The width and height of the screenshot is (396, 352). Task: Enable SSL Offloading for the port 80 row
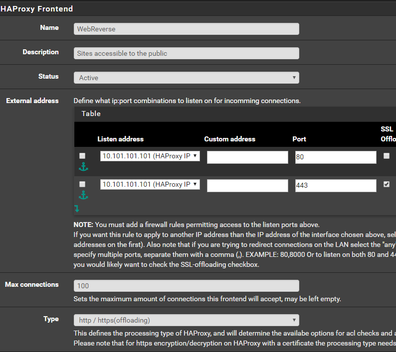(x=387, y=156)
